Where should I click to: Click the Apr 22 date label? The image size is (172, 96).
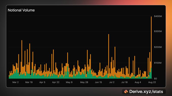tap(56, 82)
